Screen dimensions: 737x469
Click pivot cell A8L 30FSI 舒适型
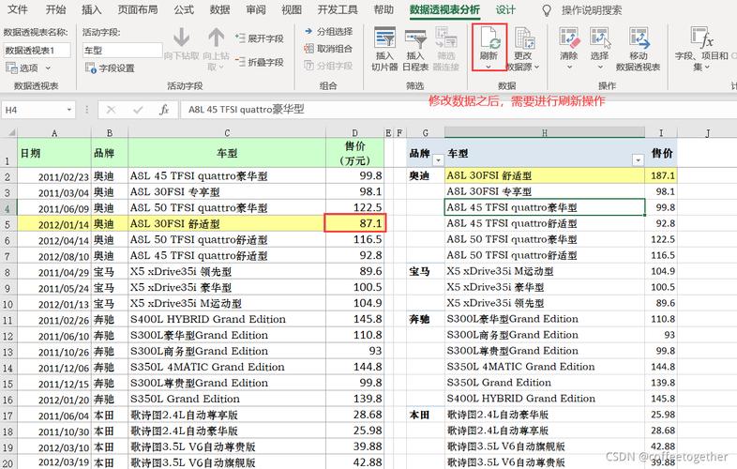(x=544, y=175)
